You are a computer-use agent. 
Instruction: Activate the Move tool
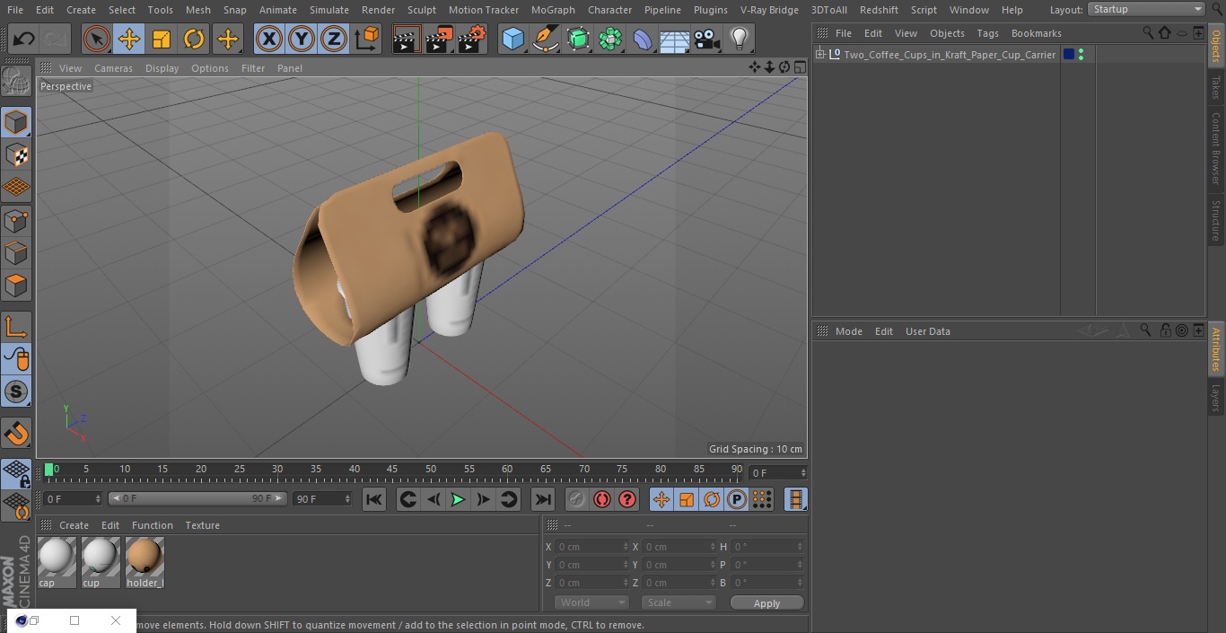129,39
